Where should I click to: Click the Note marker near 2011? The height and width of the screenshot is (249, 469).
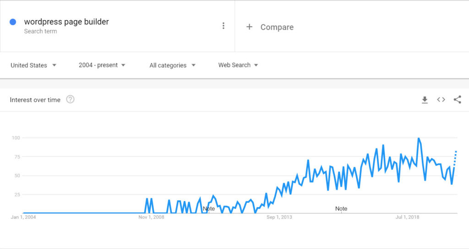[209, 209]
